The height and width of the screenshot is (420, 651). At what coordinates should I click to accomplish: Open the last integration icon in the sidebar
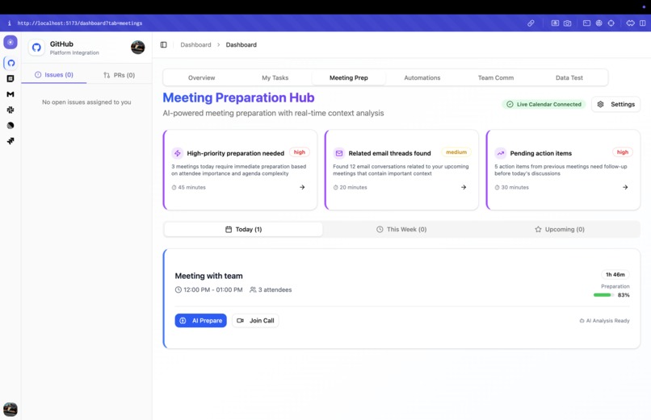[10, 141]
